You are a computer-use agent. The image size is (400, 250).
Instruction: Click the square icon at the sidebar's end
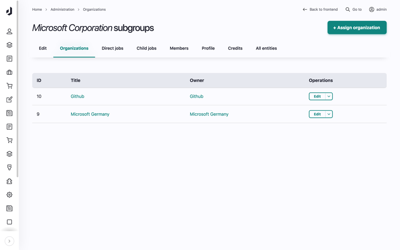click(x=10, y=222)
